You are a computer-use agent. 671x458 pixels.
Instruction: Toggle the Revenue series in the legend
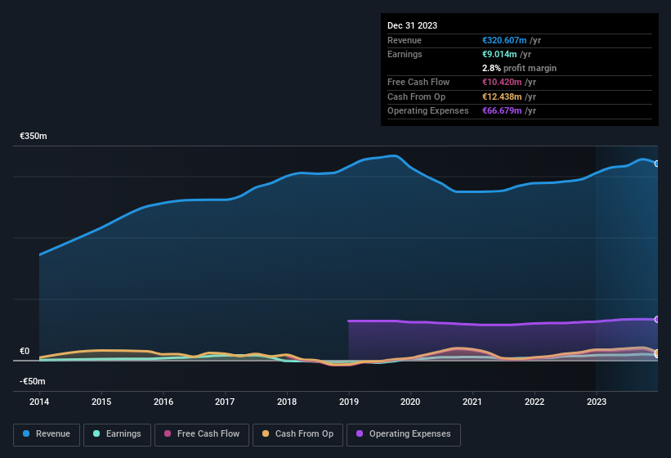[x=47, y=433]
